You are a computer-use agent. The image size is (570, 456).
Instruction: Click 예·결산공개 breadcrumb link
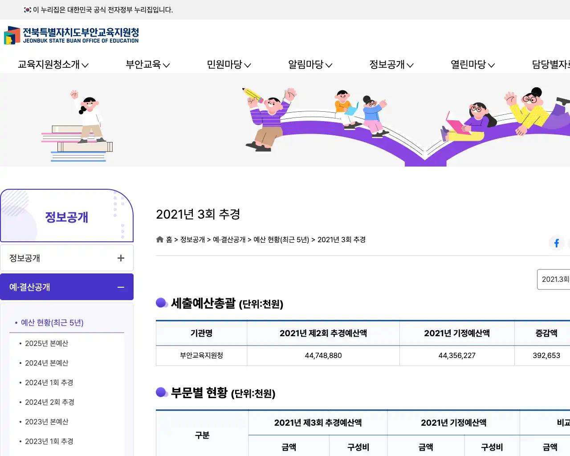pyautogui.click(x=229, y=240)
